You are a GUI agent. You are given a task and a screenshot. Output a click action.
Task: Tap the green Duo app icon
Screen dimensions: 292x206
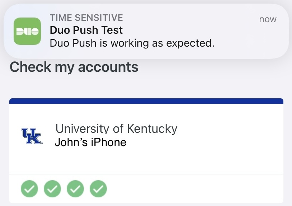(27, 31)
